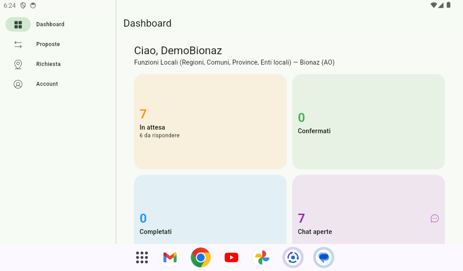The image size is (463, 271).
Task: Click the Dashboard page title
Action: (x=147, y=23)
